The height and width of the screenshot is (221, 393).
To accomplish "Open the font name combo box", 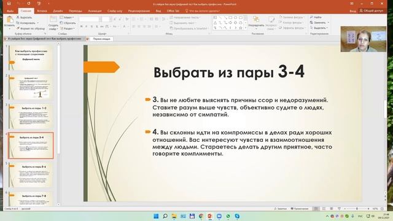I will pos(90,19).
